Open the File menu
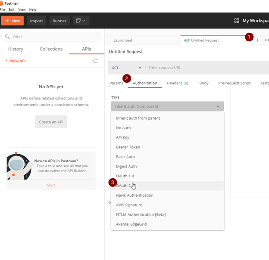This screenshot has width=269, height=260. [x=3, y=9]
